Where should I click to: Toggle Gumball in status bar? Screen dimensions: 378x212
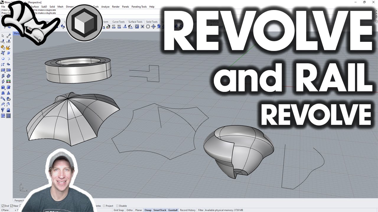173,210
